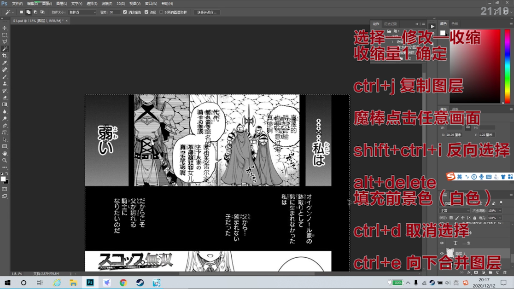
Task: Open status bar document info arrow
Action: click(x=70, y=274)
